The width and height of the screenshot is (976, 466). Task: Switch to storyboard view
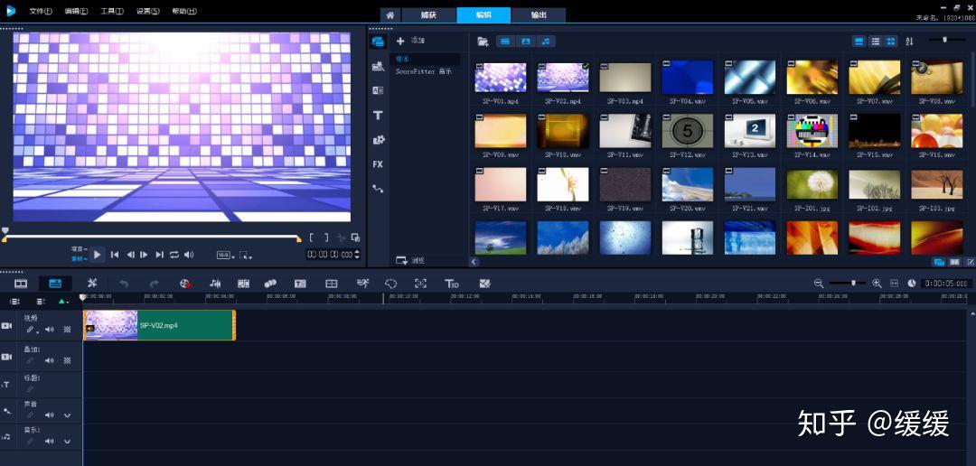tap(21, 284)
